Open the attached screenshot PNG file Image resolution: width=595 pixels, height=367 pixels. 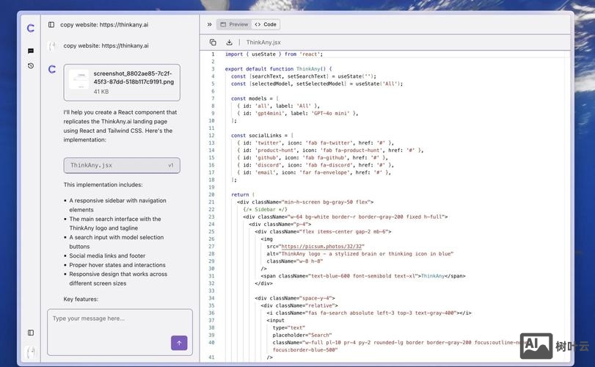(122, 82)
